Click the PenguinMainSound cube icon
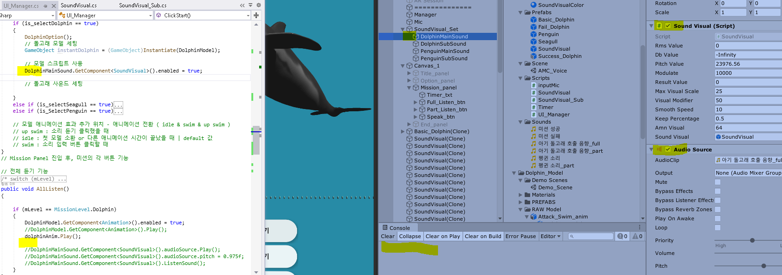 pyautogui.click(x=416, y=51)
